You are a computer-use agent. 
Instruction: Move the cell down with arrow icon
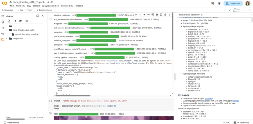coord(140,15)
